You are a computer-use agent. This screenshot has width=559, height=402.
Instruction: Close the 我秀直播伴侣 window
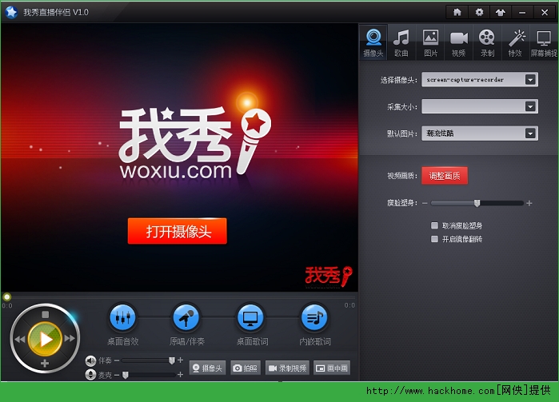545,13
